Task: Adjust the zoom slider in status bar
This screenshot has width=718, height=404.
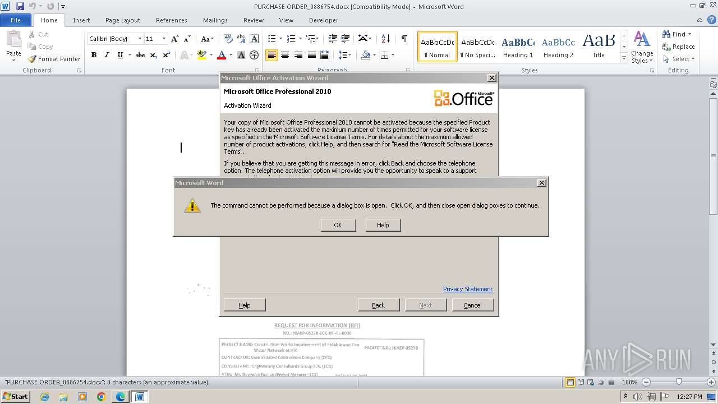Action: 679,382
